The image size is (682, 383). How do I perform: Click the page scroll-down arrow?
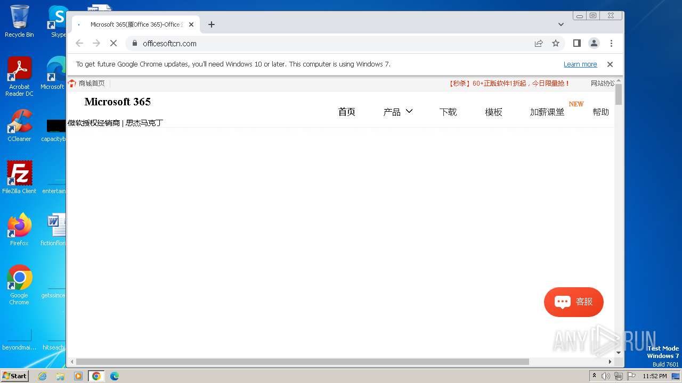(619, 353)
